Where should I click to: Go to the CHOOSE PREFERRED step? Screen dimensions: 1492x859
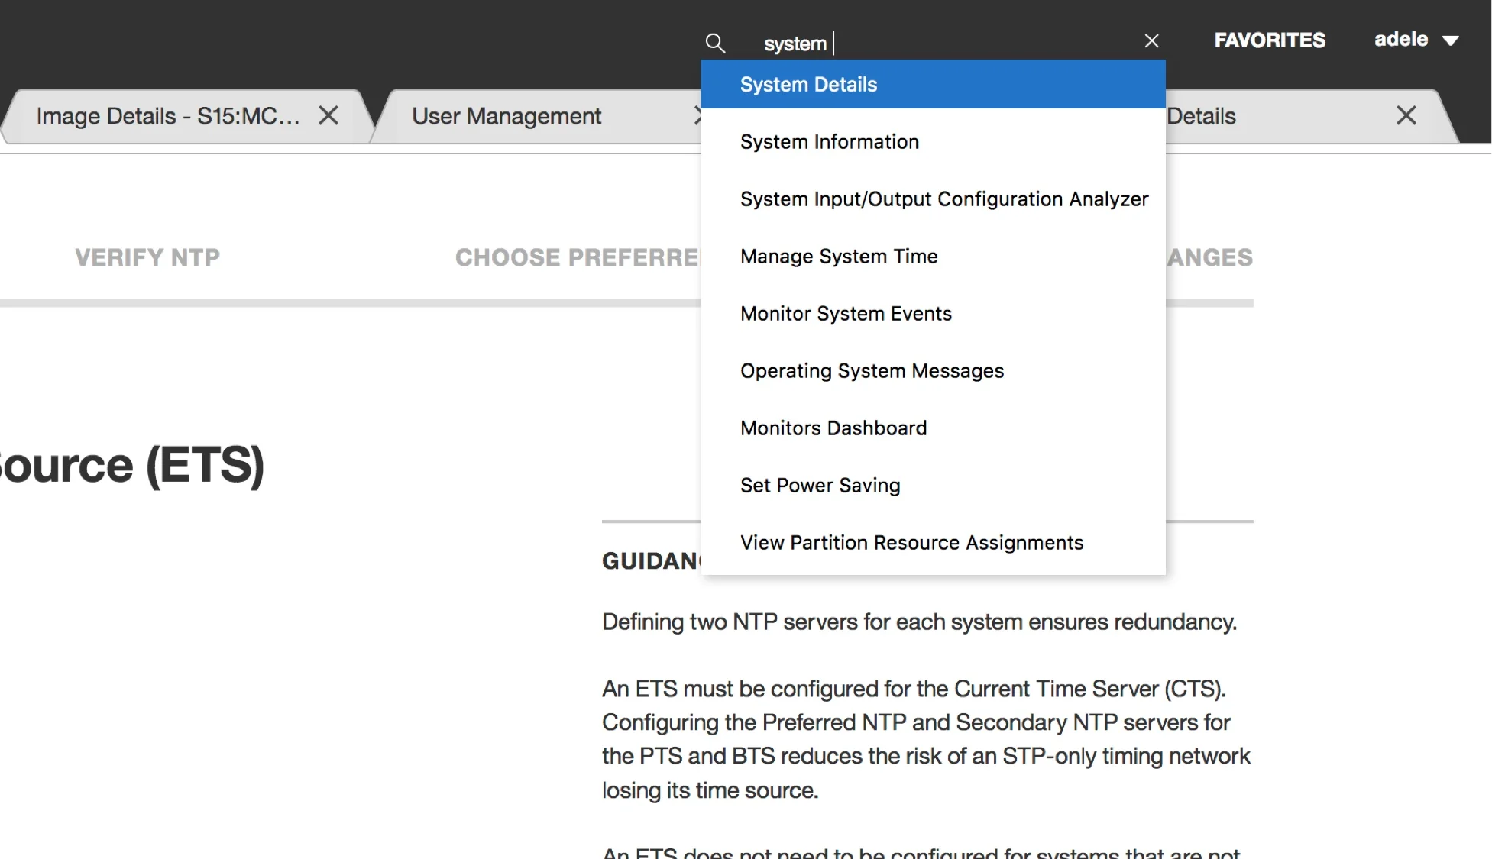coord(577,257)
